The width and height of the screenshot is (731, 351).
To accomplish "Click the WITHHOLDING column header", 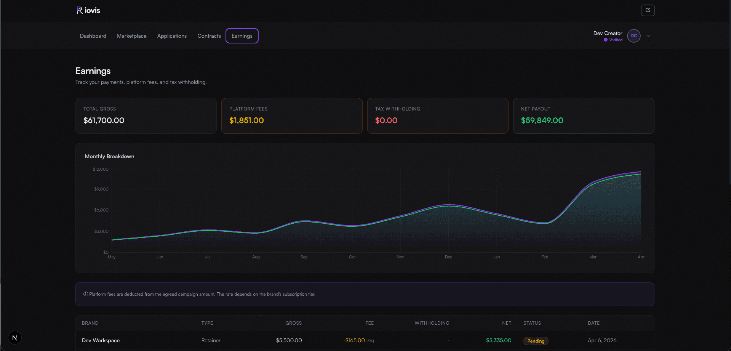I will click(x=432, y=323).
